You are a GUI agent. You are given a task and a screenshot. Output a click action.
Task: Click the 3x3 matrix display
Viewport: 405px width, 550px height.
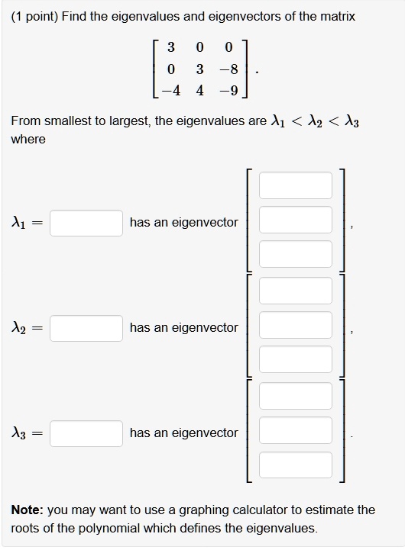(x=200, y=69)
